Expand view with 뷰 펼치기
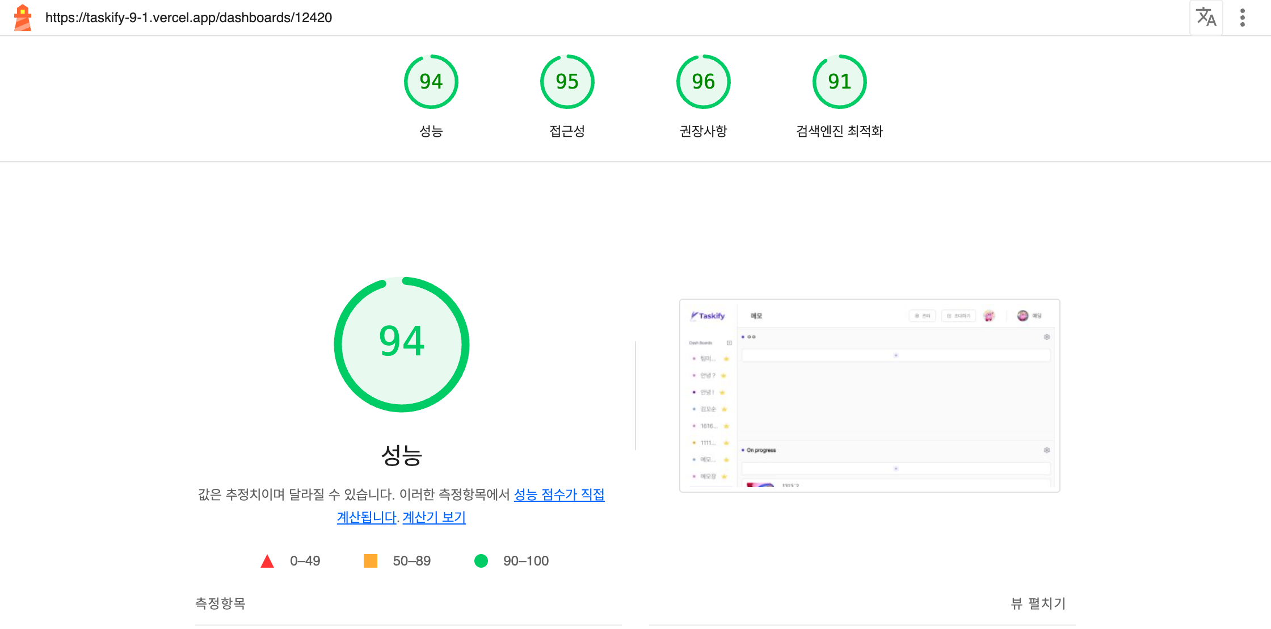 coord(1038,603)
